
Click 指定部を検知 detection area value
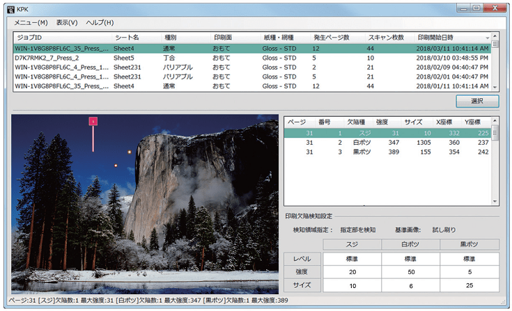(358, 230)
